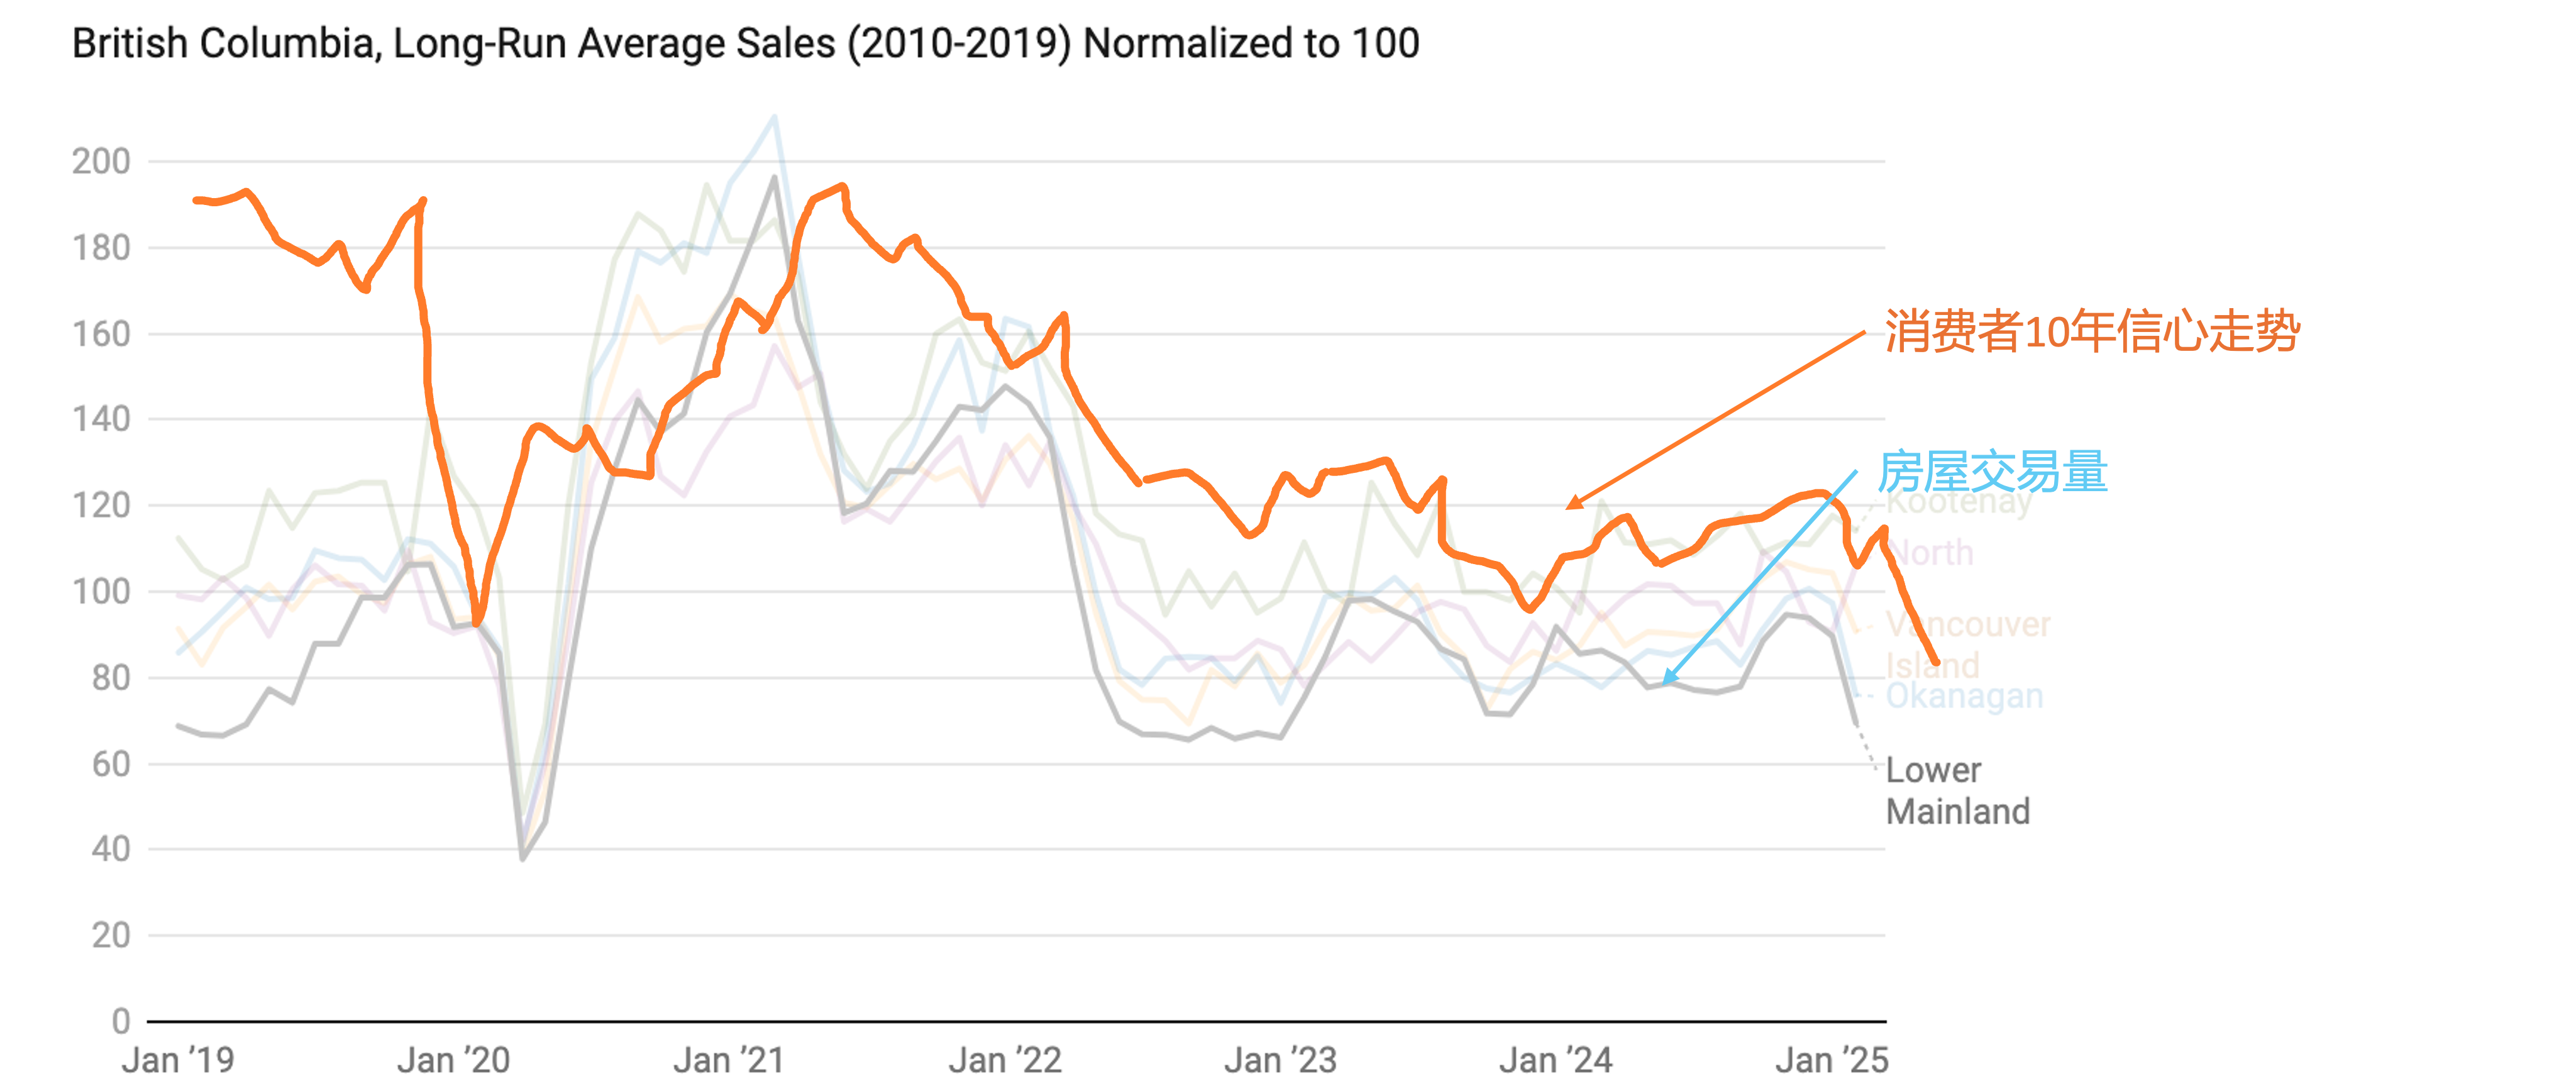The image size is (2576, 1086).
Task: Click the 200 y-axis value label
Action: [x=101, y=161]
